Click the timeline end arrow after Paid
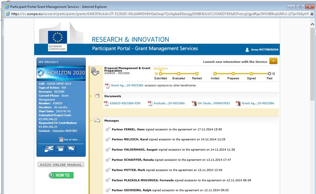 pos(273,74)
